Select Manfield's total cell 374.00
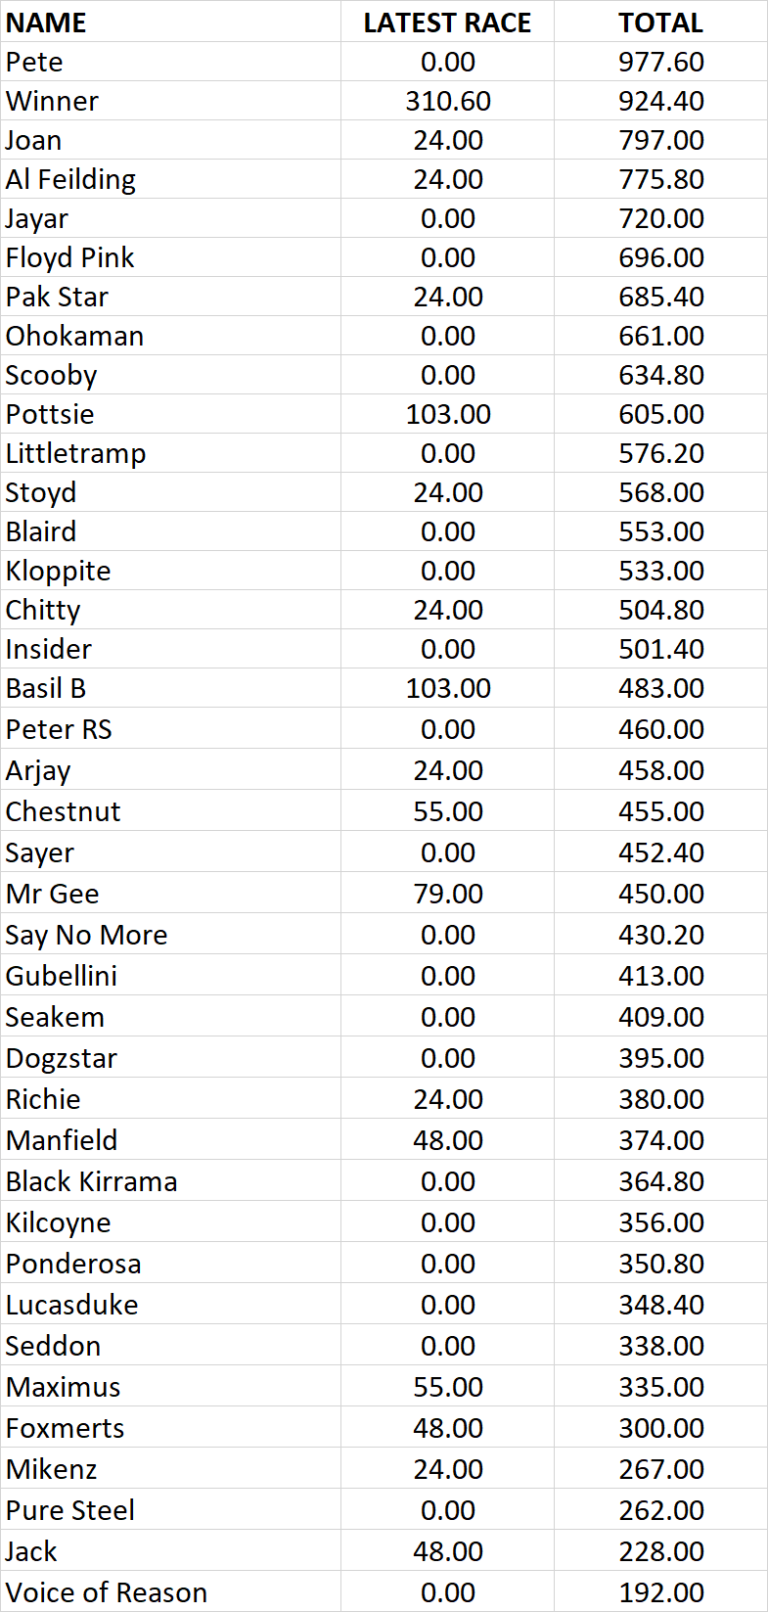768x1612 pixels. pos(660,1140)
